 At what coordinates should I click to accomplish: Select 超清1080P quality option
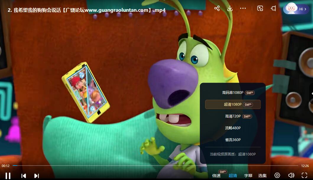coord(233,104)
